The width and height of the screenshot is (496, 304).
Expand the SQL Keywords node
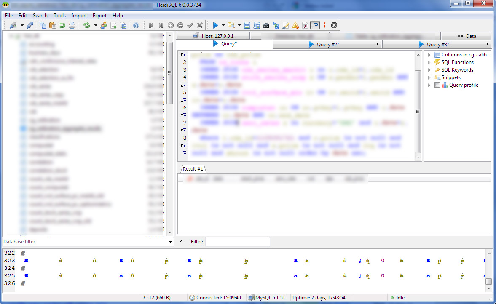pyautogui.click(x=429, y=70)
